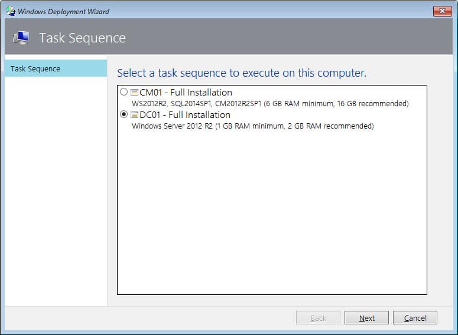Viewport: 458px width, 335px height.
Task: Click the task sequence icon beside DC01
Action: click(134, 115)
